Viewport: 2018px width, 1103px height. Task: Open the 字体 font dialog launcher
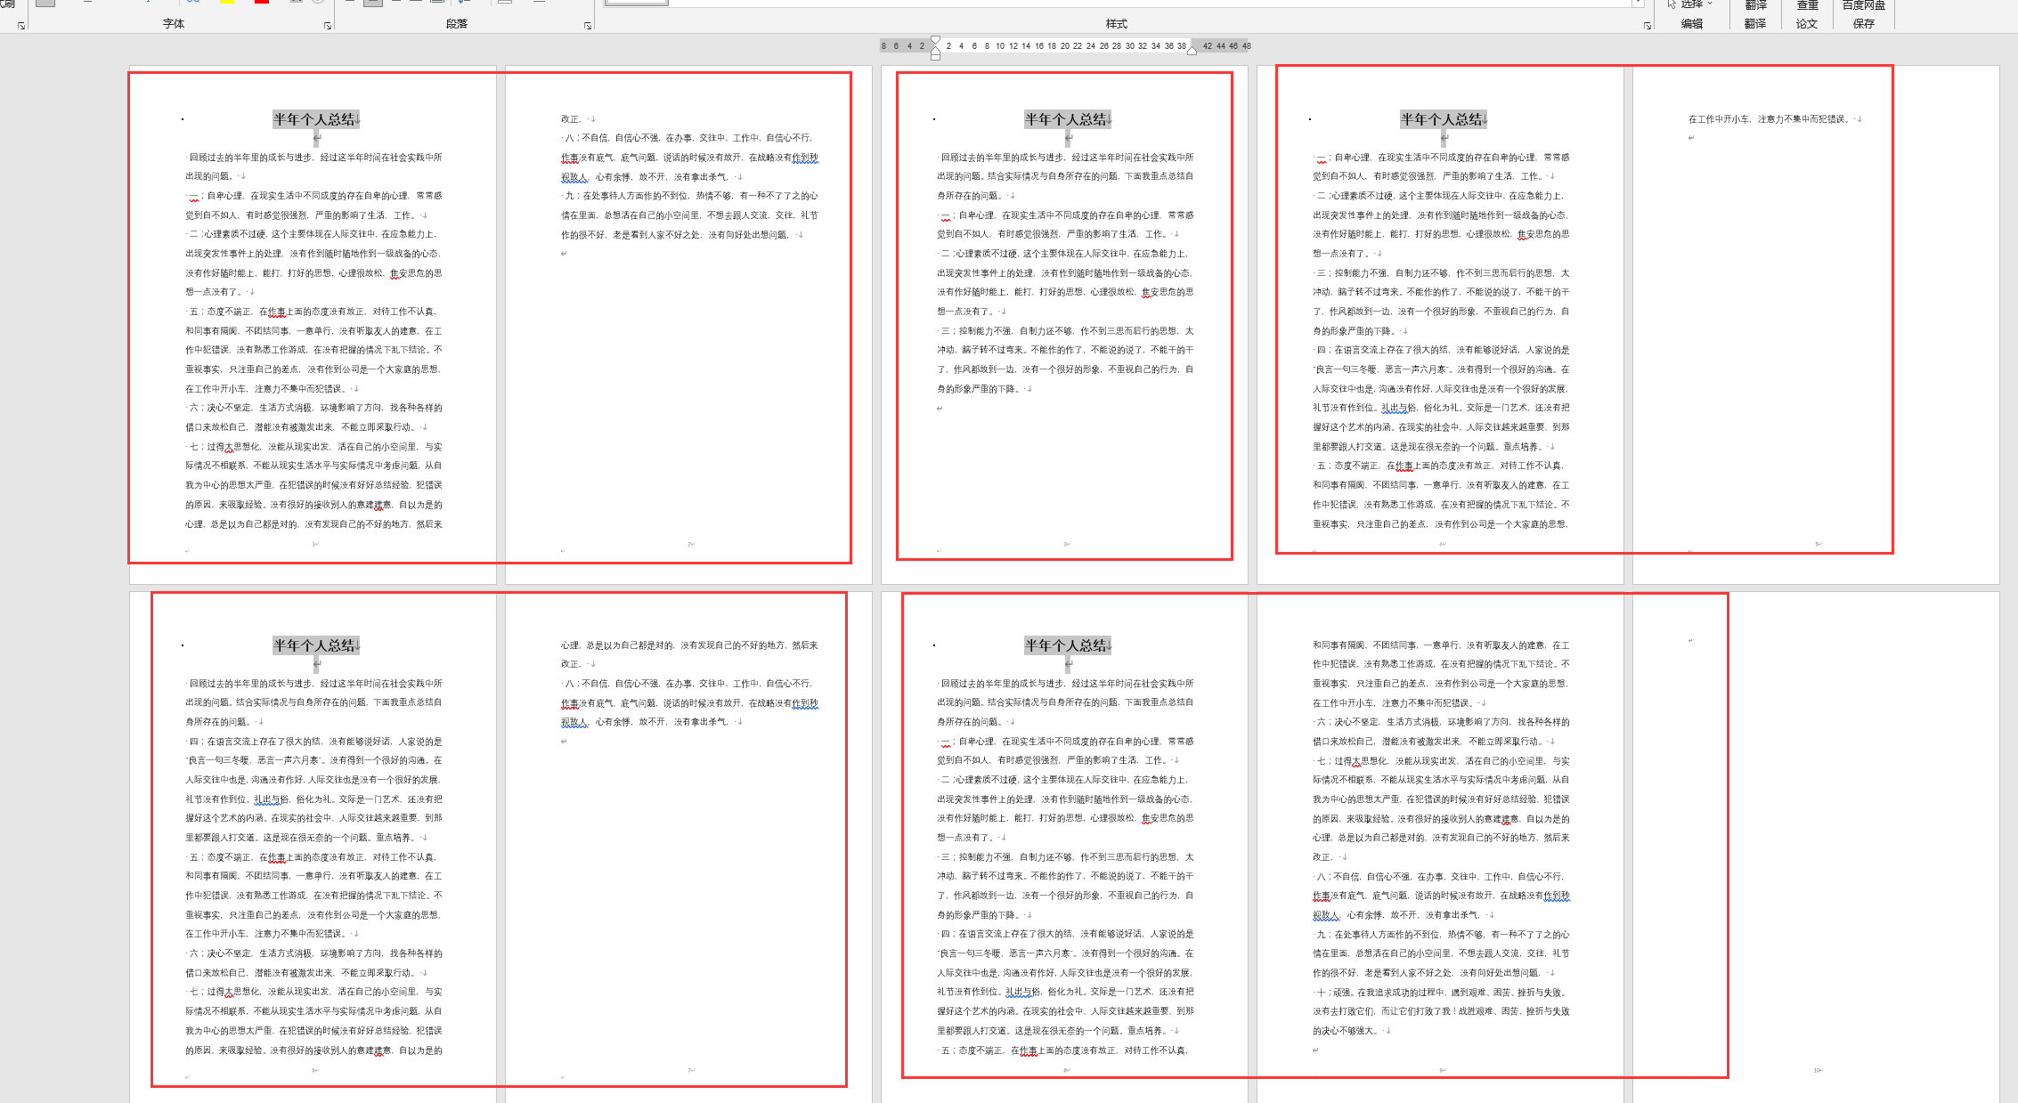[328, 26]
